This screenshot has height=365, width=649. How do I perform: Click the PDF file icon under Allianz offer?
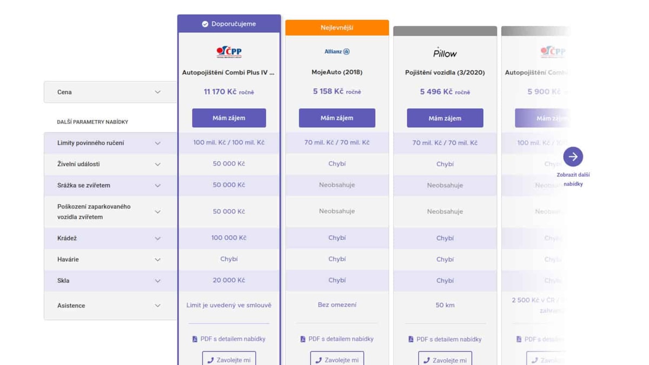point(303,339)
